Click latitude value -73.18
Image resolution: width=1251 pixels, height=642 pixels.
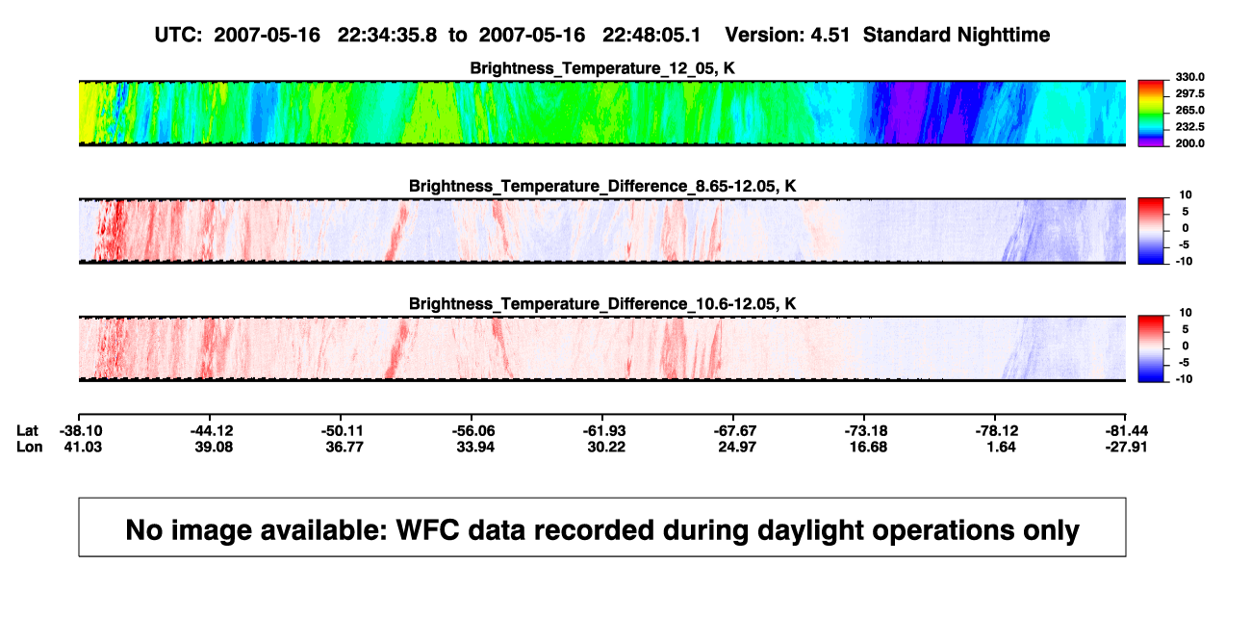coord(867,430)
